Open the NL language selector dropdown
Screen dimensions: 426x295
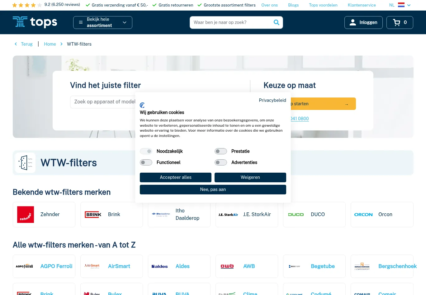(x=400, y=5)
